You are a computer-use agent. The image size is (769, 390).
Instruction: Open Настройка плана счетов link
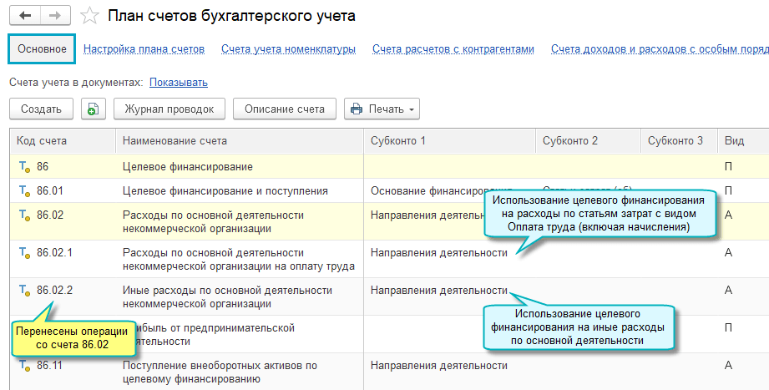coord(144,49)
